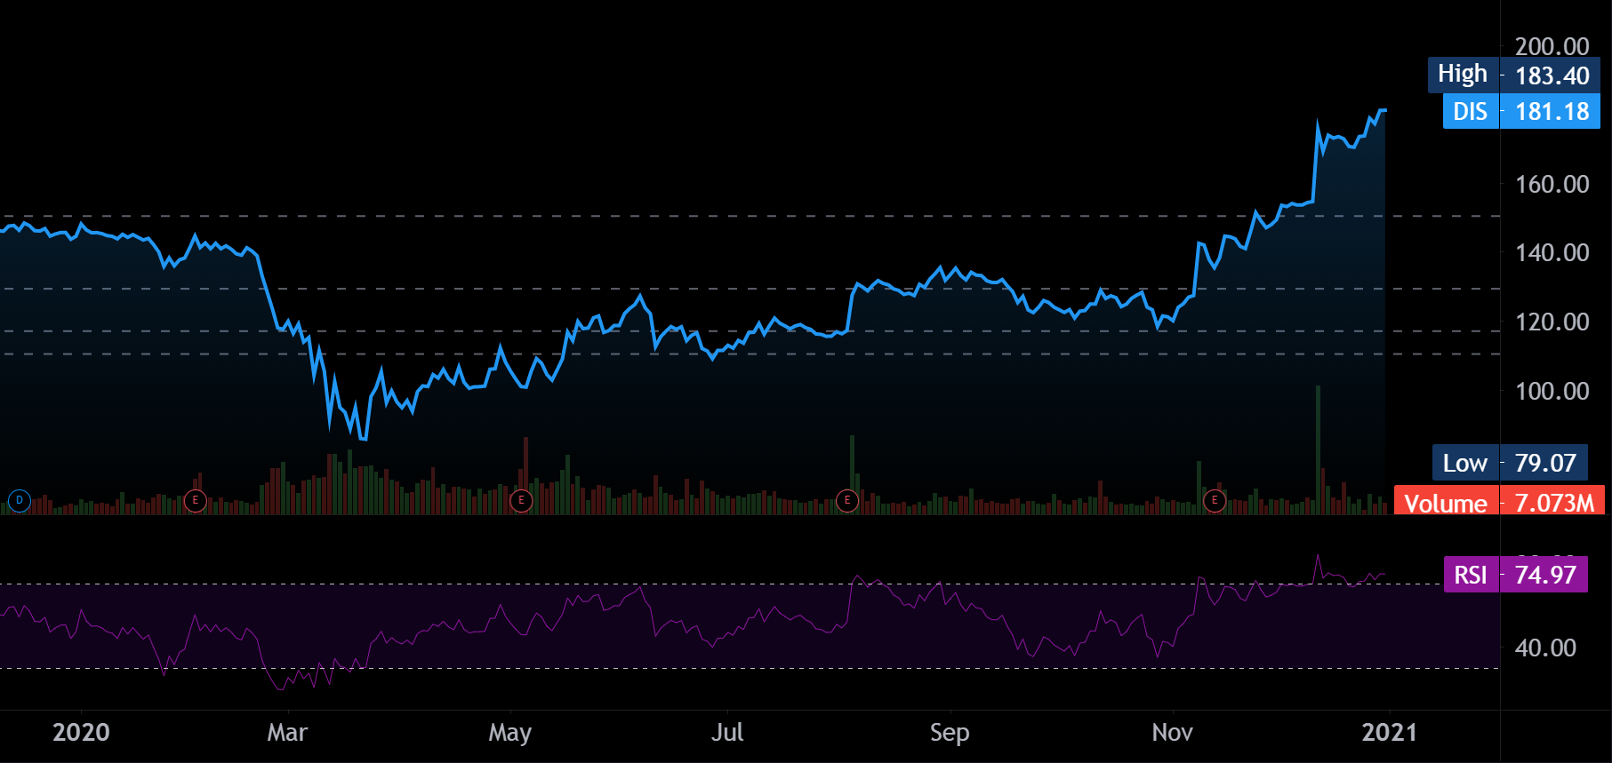Click the Sep label on time axis
The image size is (1612, 763).
click(950, 733)
